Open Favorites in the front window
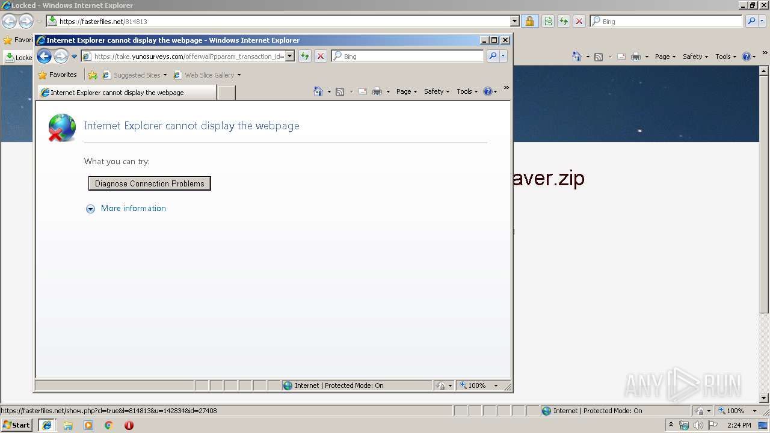The height and width of the screenshot is (433, 770). pyautogui.click(x=57, y=75)
